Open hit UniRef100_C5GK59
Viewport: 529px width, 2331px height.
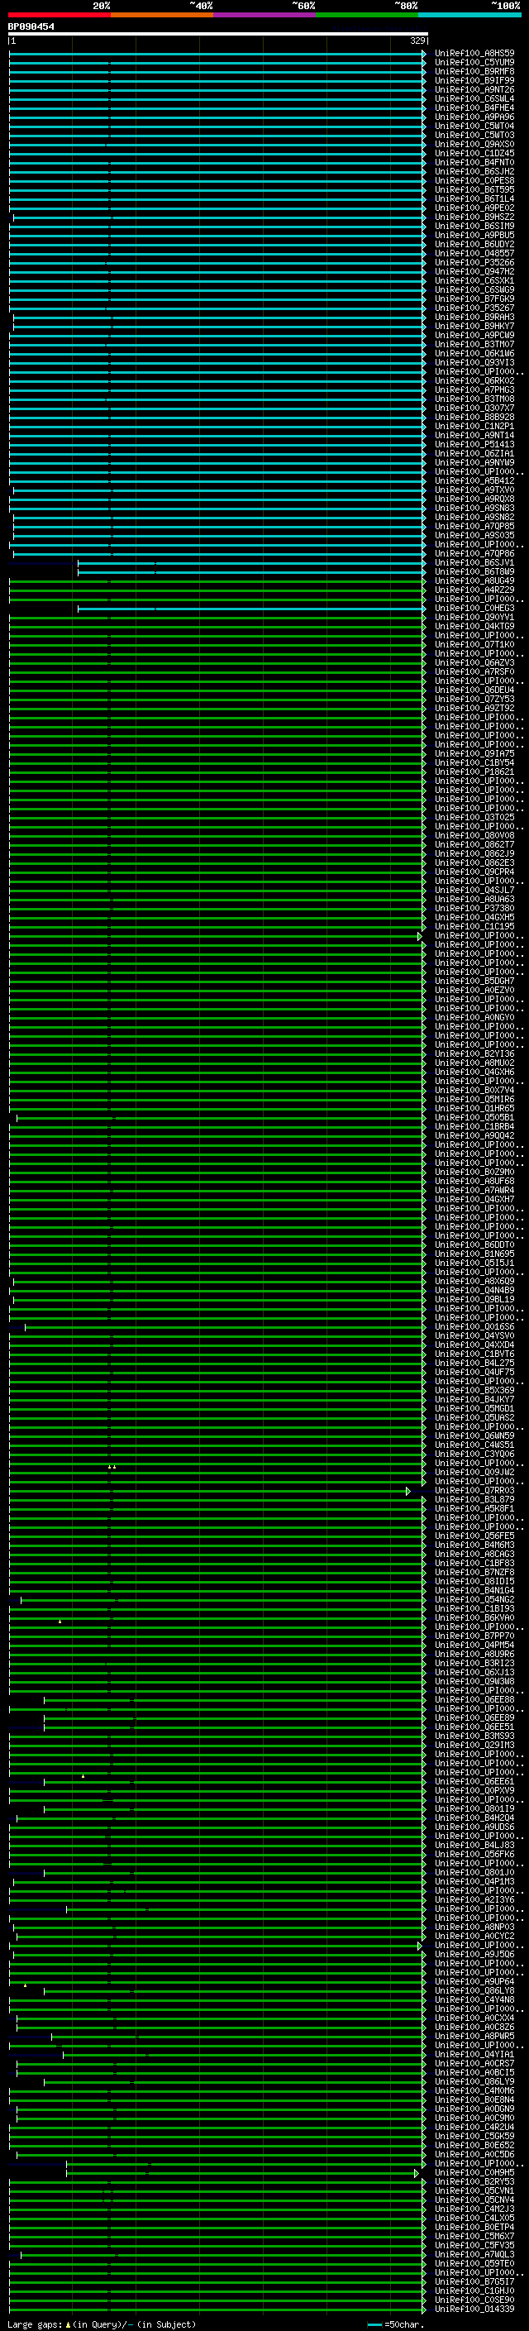click(474, 2136)
